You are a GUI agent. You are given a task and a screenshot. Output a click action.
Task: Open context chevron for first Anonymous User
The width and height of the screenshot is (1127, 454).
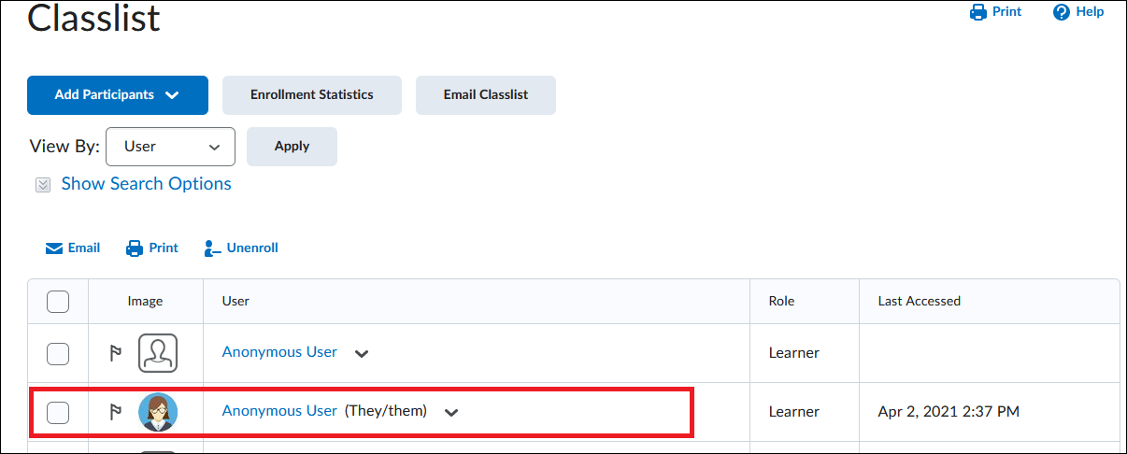362,354
